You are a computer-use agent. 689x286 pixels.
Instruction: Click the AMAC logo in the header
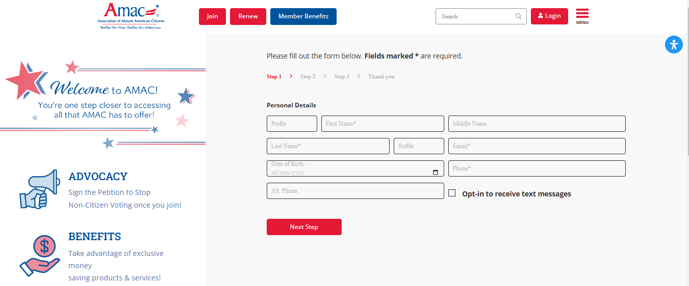click(131, 16)
